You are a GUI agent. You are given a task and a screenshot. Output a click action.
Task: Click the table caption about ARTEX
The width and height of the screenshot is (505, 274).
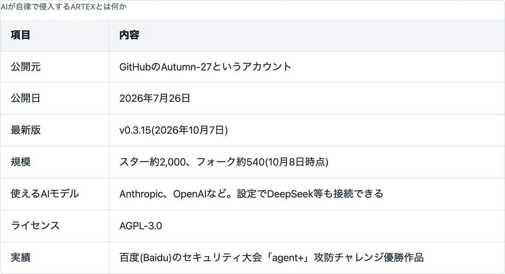click(64, 7)
